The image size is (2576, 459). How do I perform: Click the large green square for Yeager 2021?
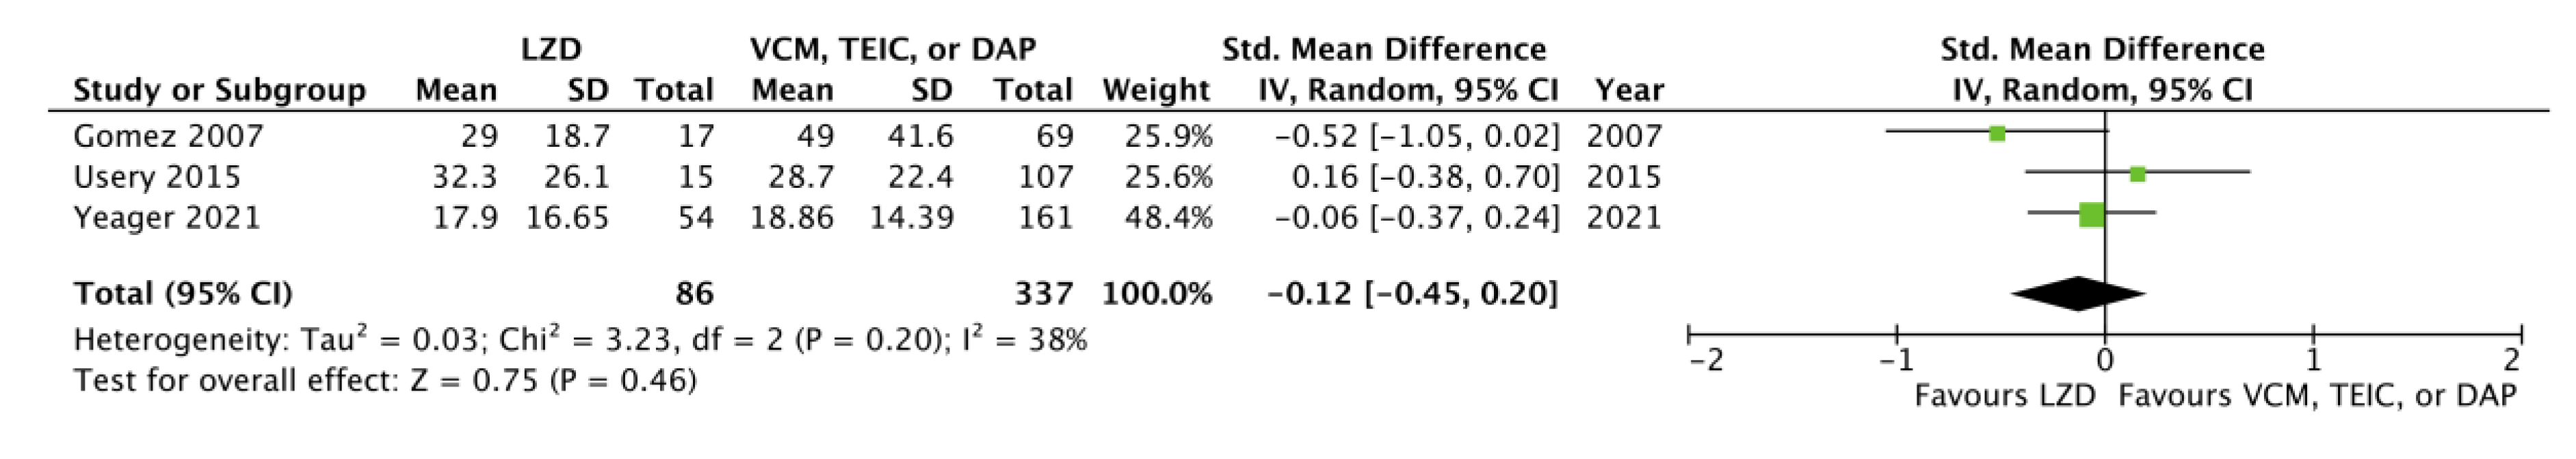[x=2091, y=214]
